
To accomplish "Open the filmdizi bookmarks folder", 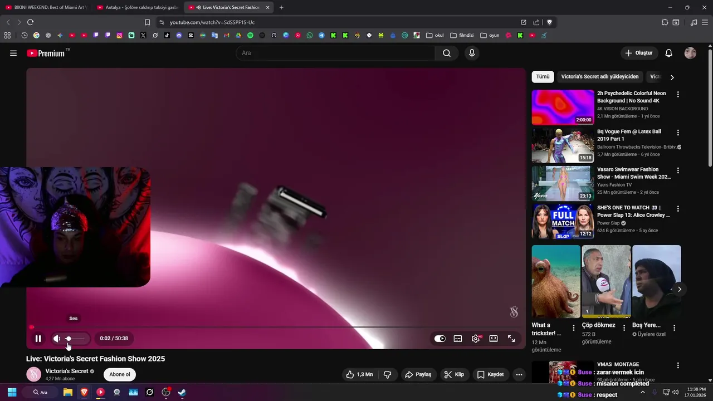I will (x=462, y=35).
